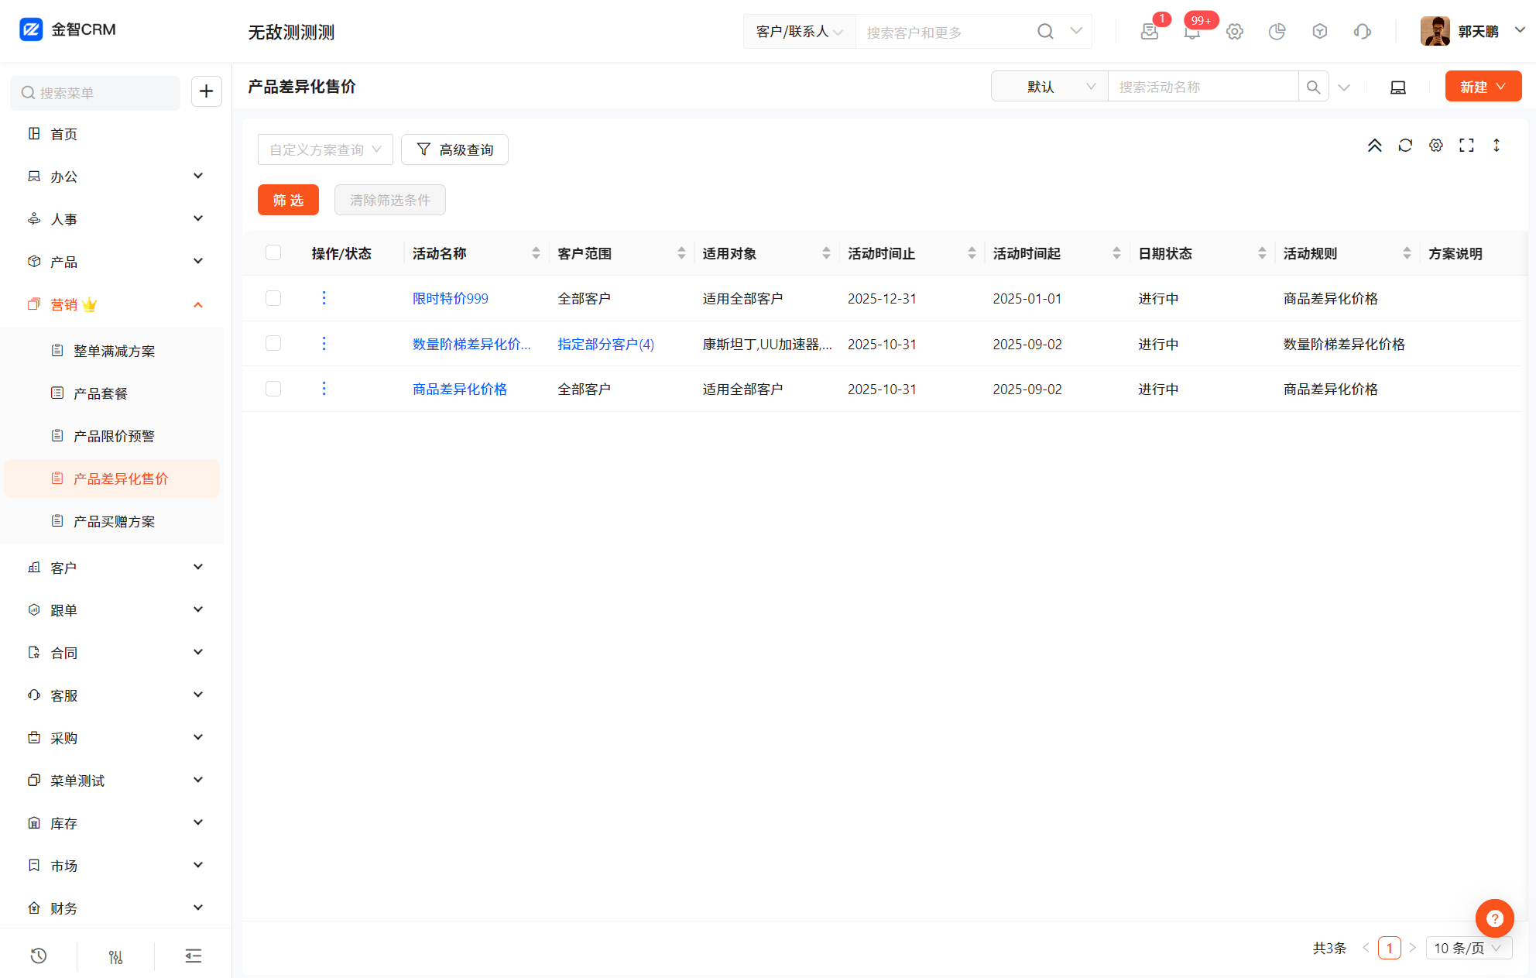Toggle the select-all header checkbox
The height and width of the screenshot is (978, 1536).
pos(273,252)
